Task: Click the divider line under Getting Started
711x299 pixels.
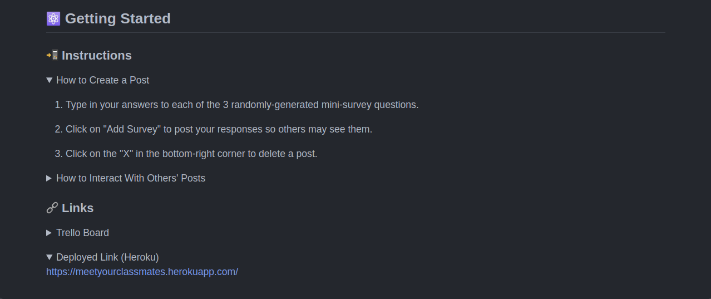Action: coord(355,33)
